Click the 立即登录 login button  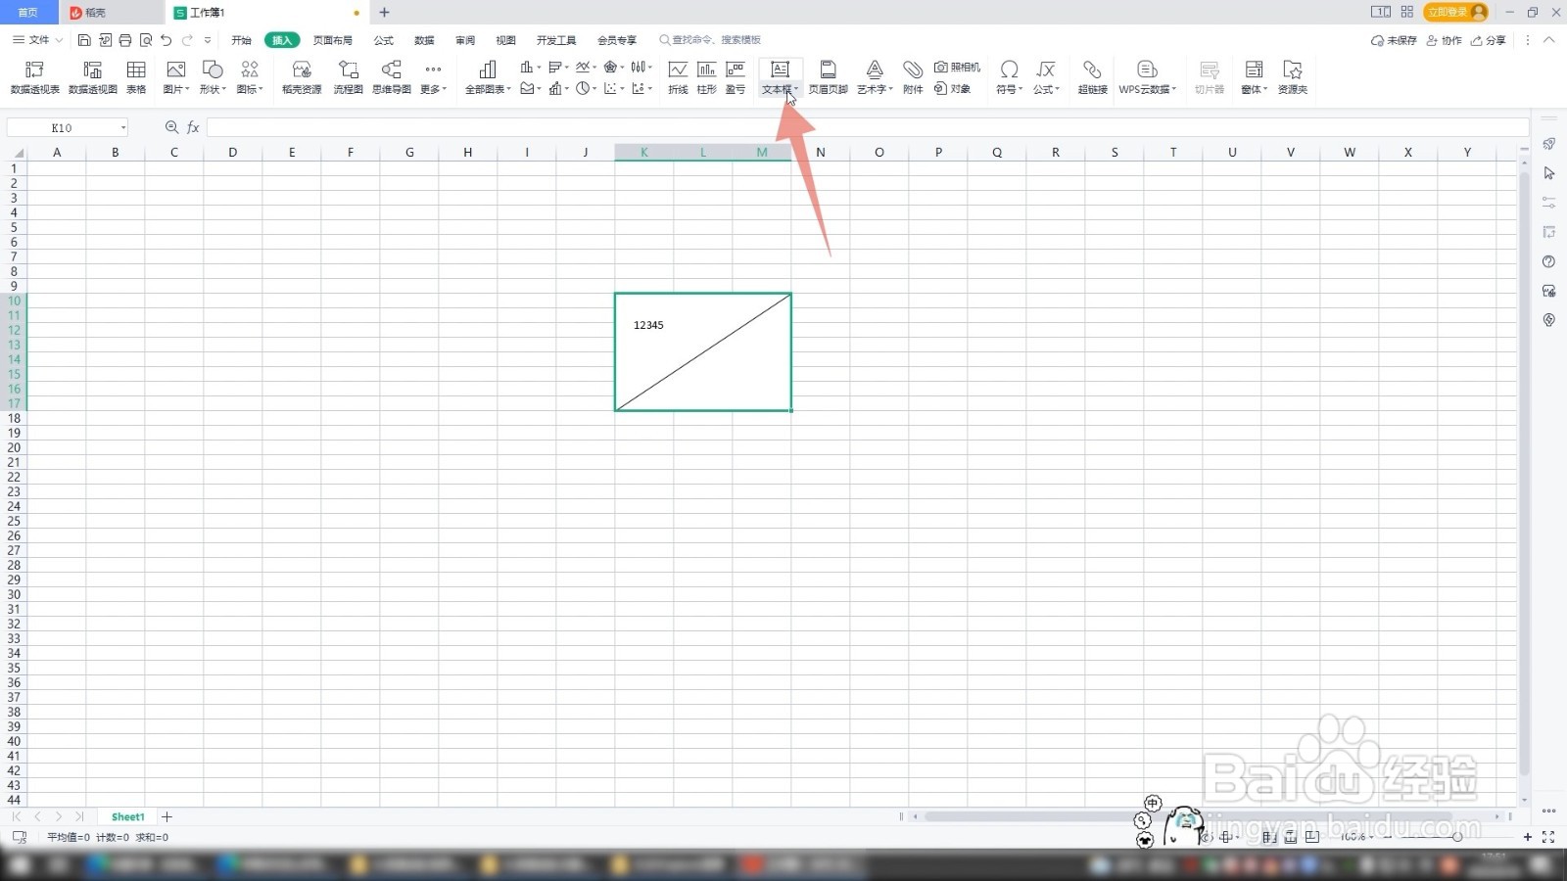[x=1456, y=12]
